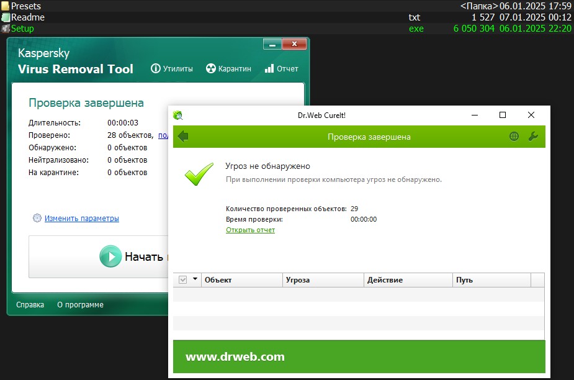
Task: Click the exe extension of Setup
Action: point(416,29)
